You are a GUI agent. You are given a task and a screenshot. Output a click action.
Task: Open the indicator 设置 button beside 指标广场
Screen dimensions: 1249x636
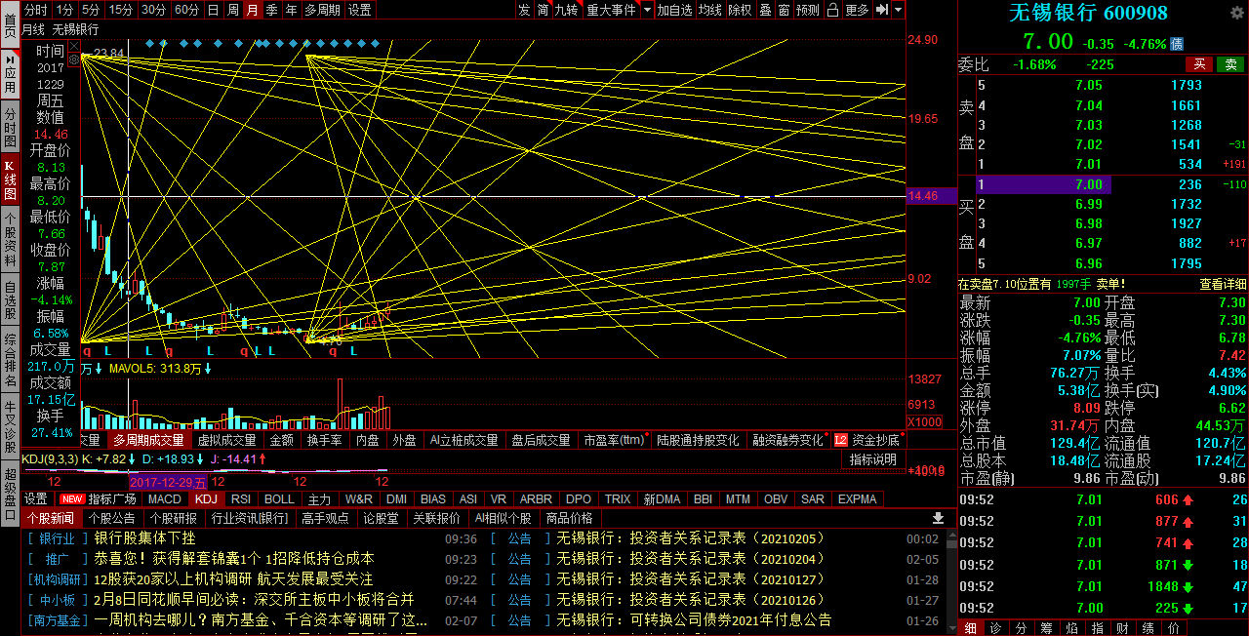pyautogui.click(x=36, y=498)
